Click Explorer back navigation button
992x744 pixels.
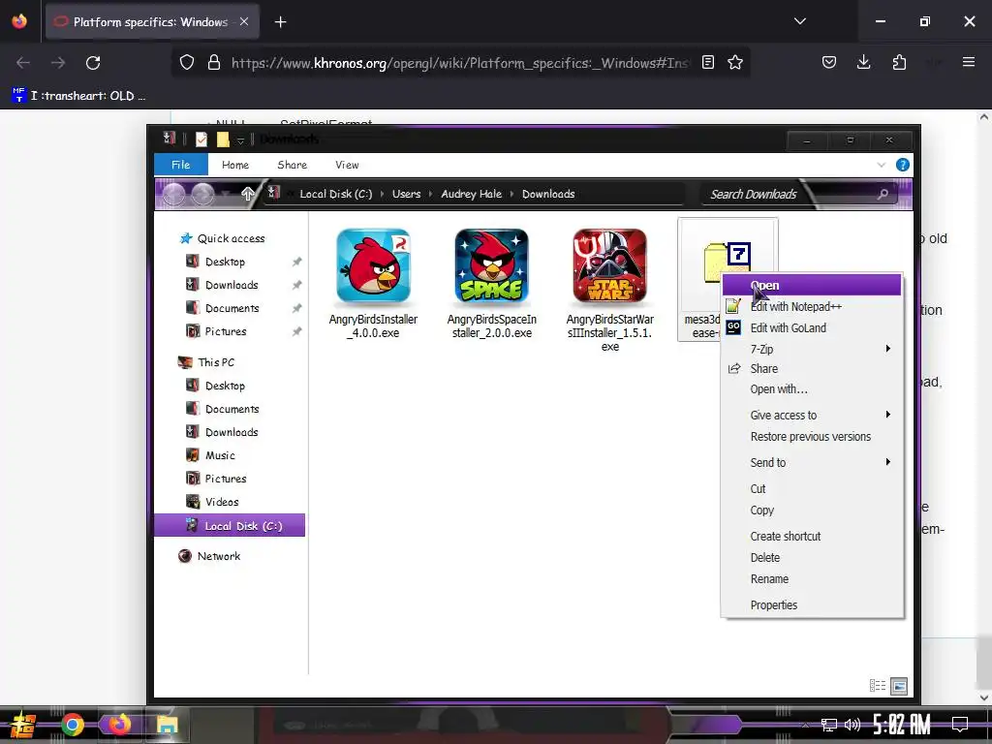(x=174, y=195)
